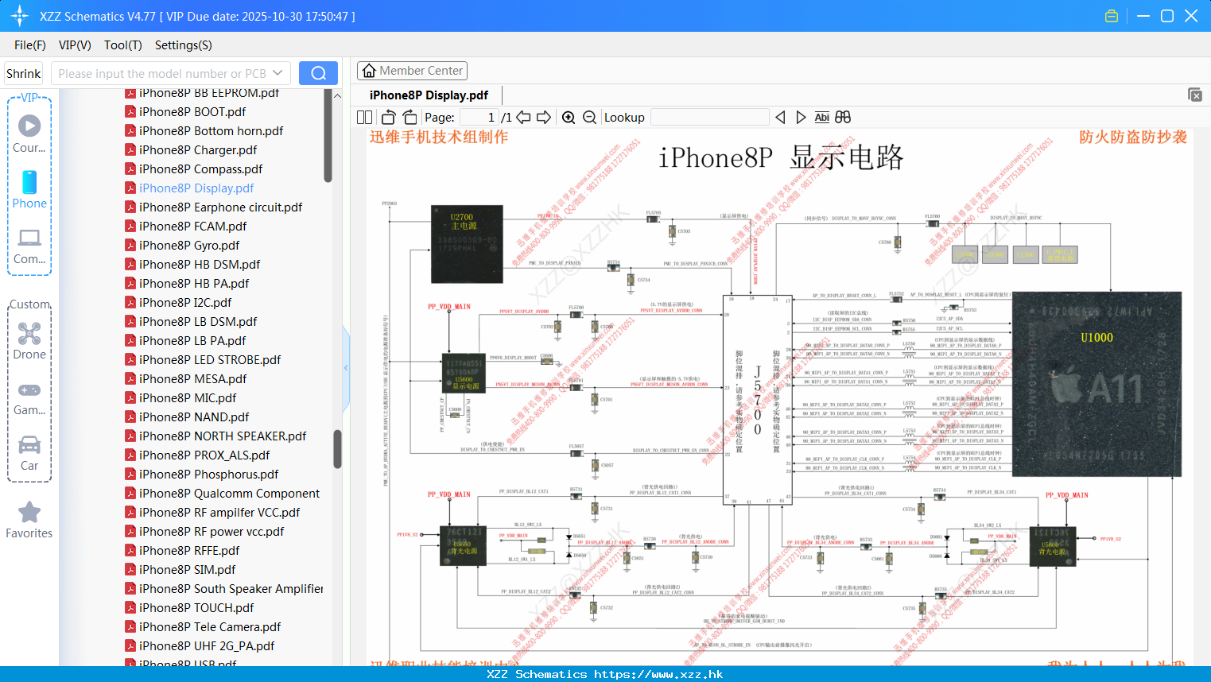Open the VIP(V) menu
Image resolution: width=1211 pixels, height=682 pixels.
click(75, 45)
